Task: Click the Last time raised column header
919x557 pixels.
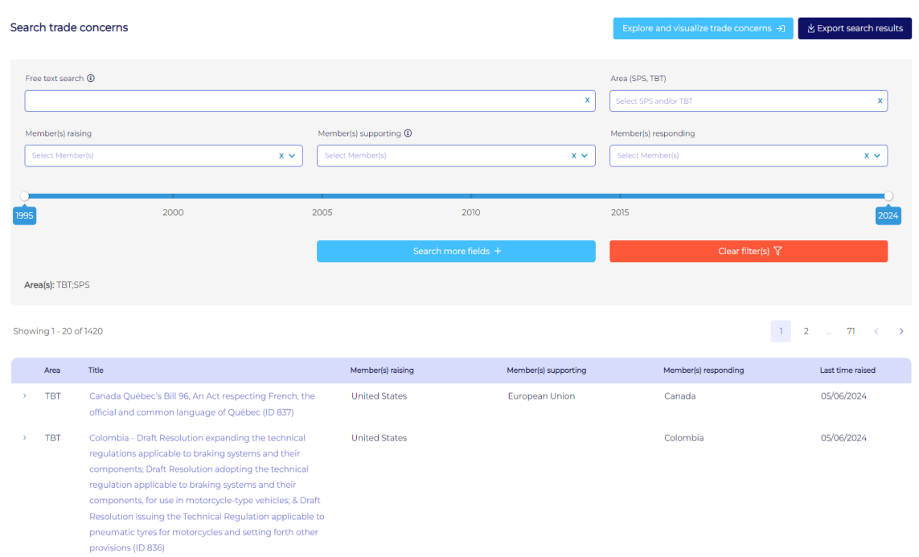Action: coord(847,371)
